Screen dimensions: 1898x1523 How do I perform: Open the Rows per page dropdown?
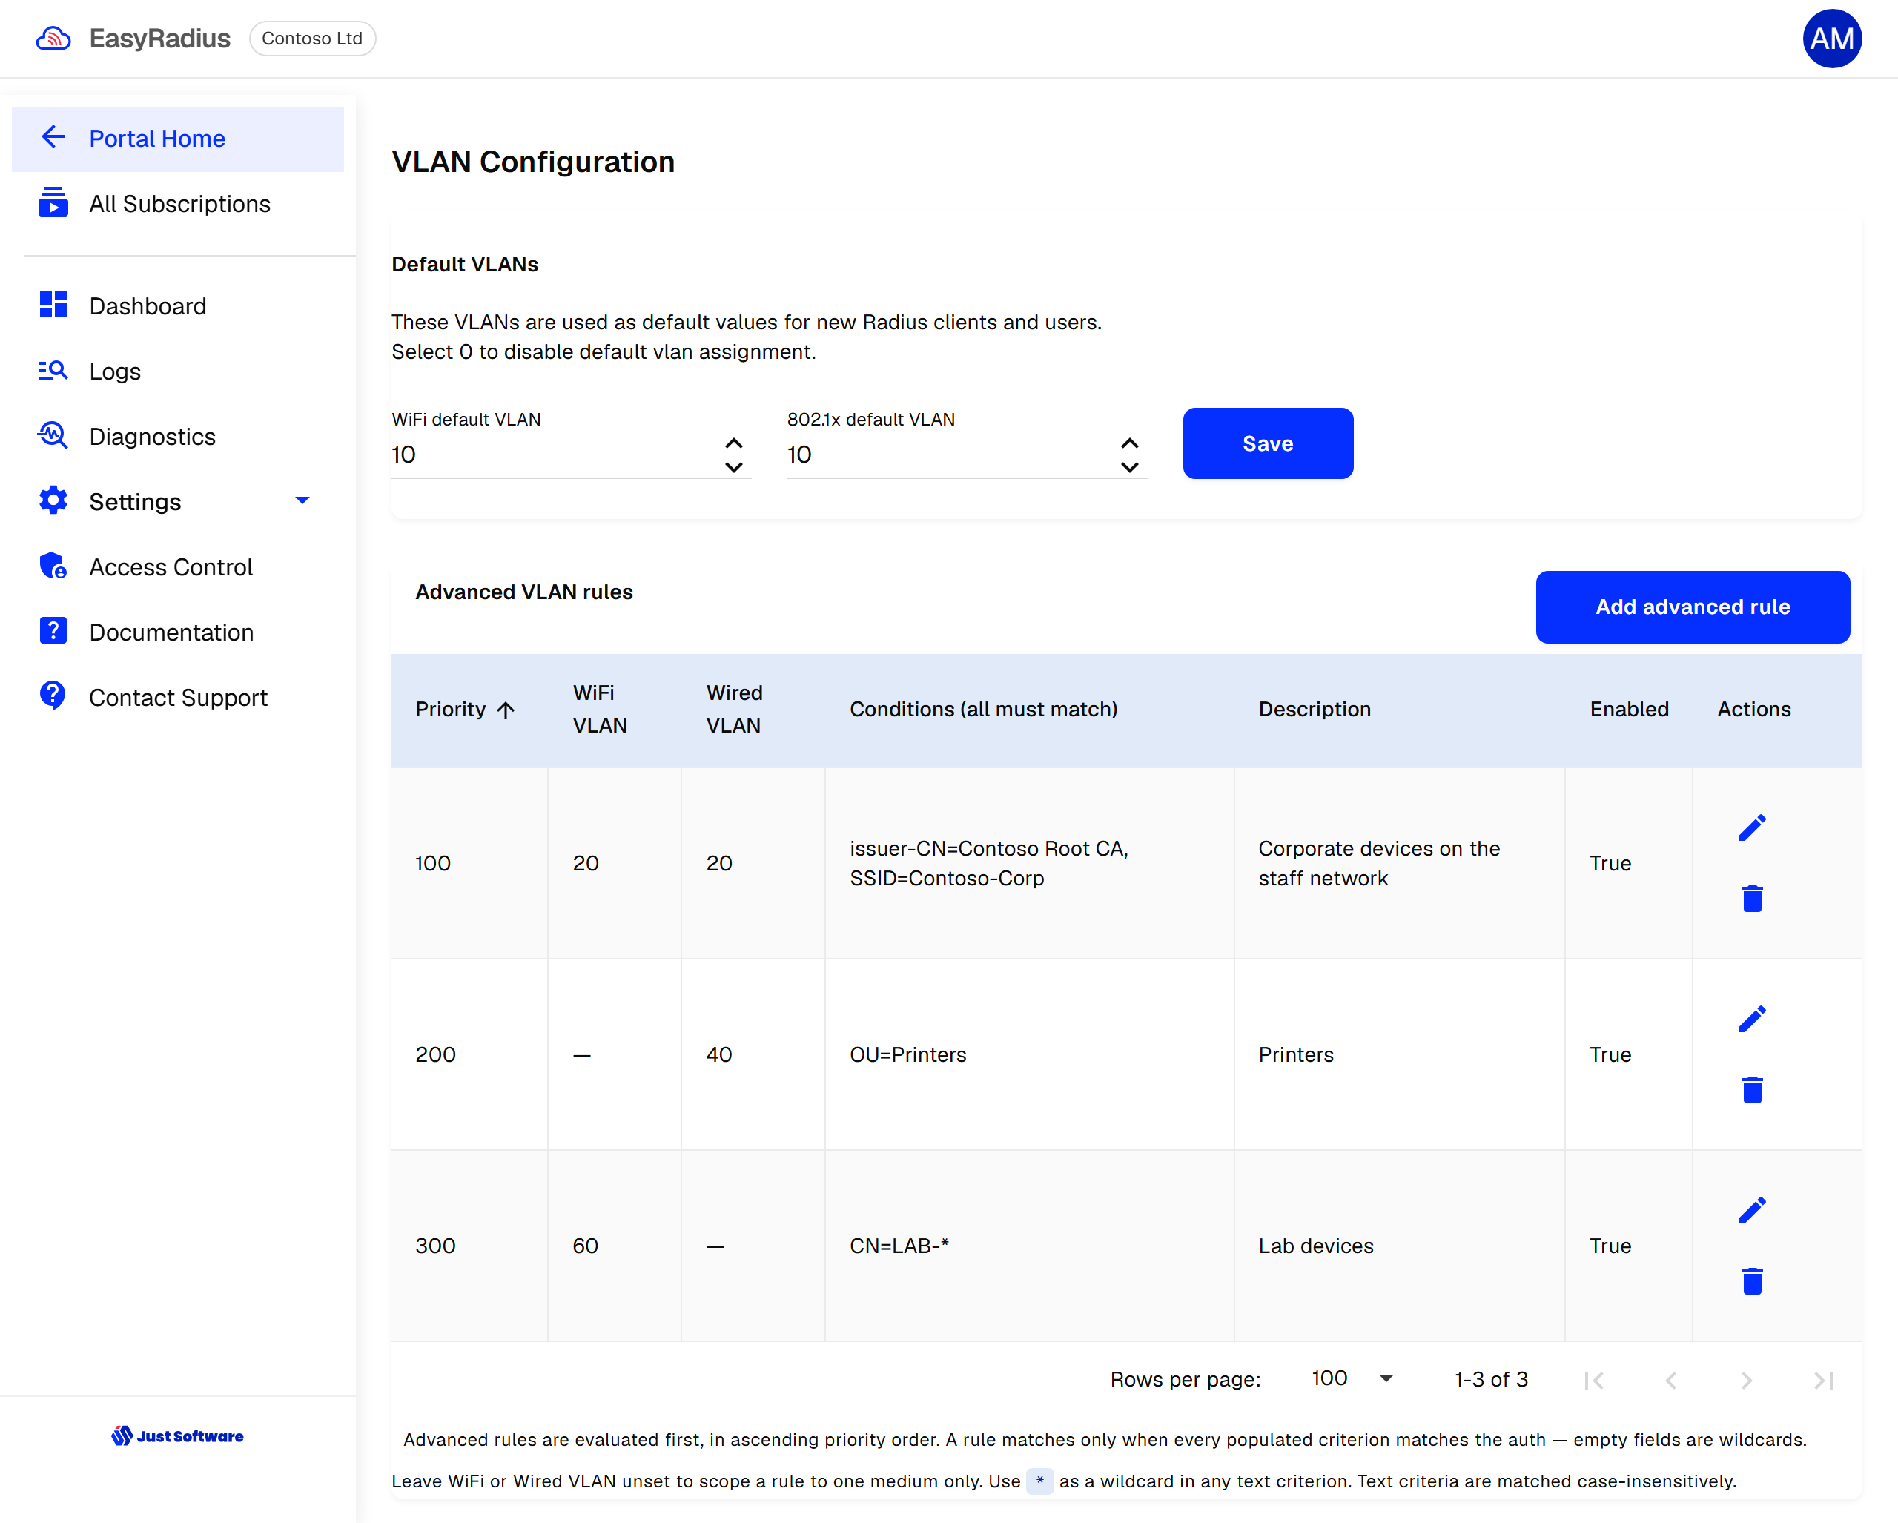pyautogui.click(x=1352, y=1378)
